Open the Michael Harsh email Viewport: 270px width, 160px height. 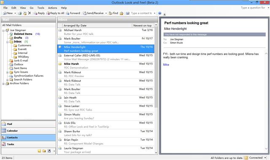[x=106, y=32]
